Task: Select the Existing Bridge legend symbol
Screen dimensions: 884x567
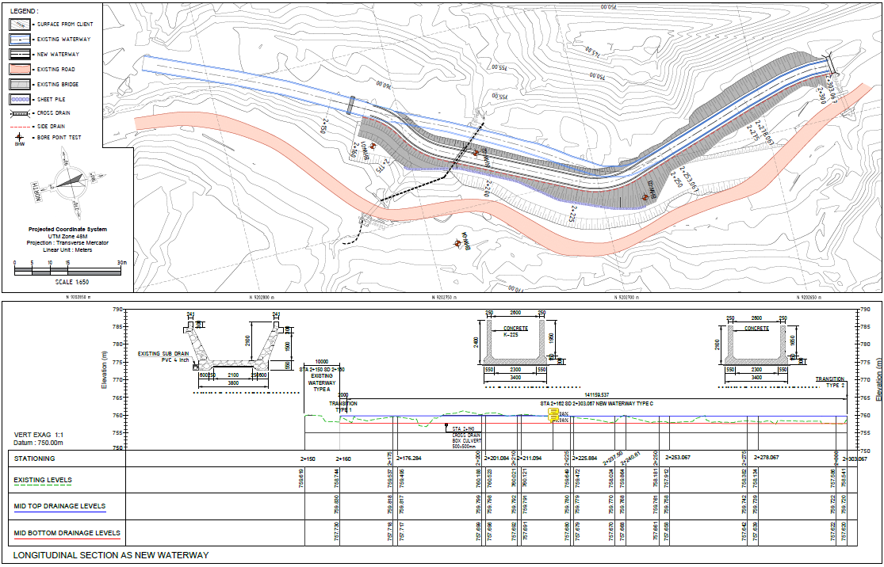Action: tap(21, 84)
